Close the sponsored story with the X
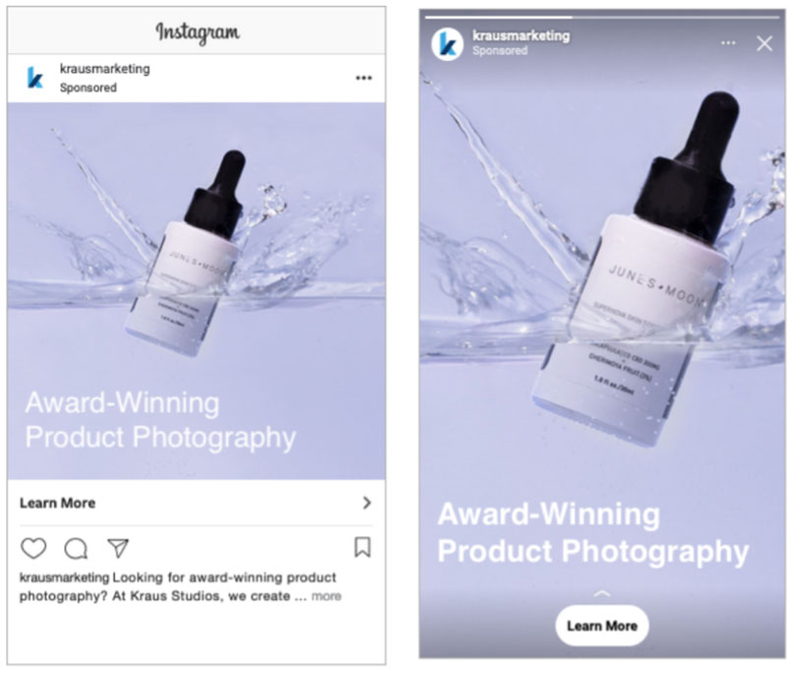797x673 pixels. (x=764, y=43)
